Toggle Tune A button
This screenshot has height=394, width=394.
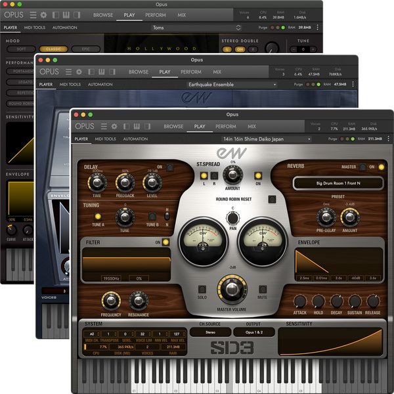click(x=98, y=216)
